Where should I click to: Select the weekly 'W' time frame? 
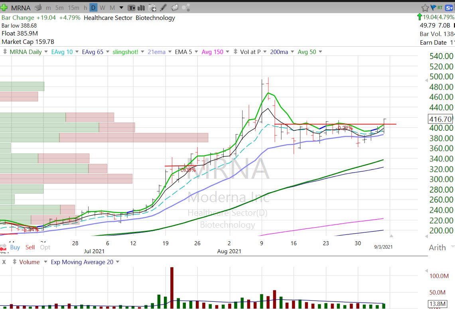[102, 8]
